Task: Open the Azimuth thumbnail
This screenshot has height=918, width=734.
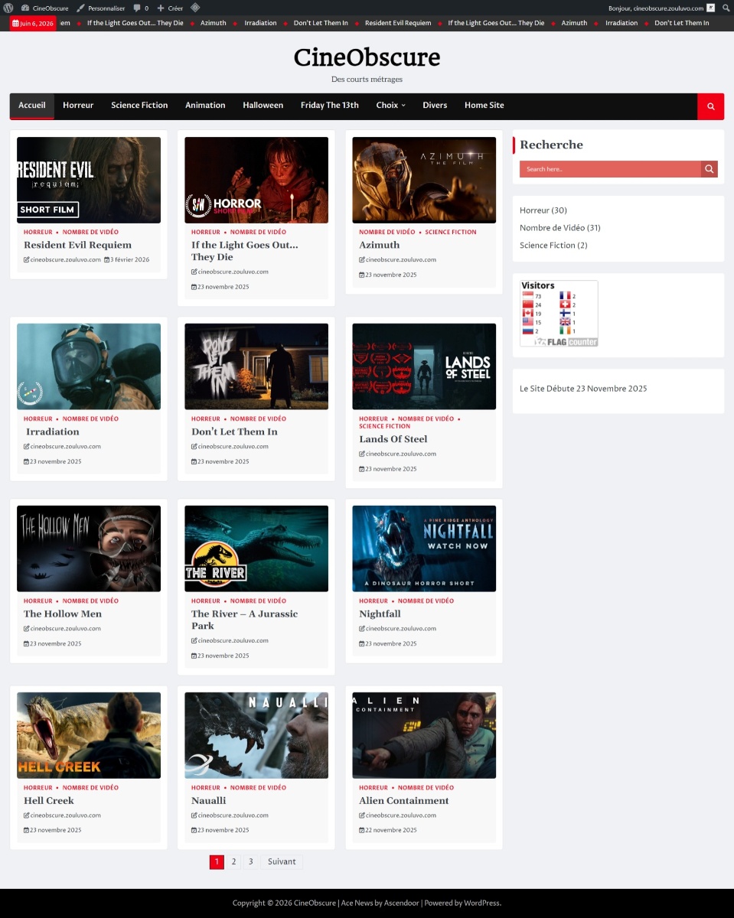Action: pyautogui.click(x=424, y=180)
